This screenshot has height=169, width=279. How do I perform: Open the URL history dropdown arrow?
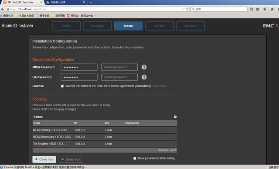click(184, 9)
